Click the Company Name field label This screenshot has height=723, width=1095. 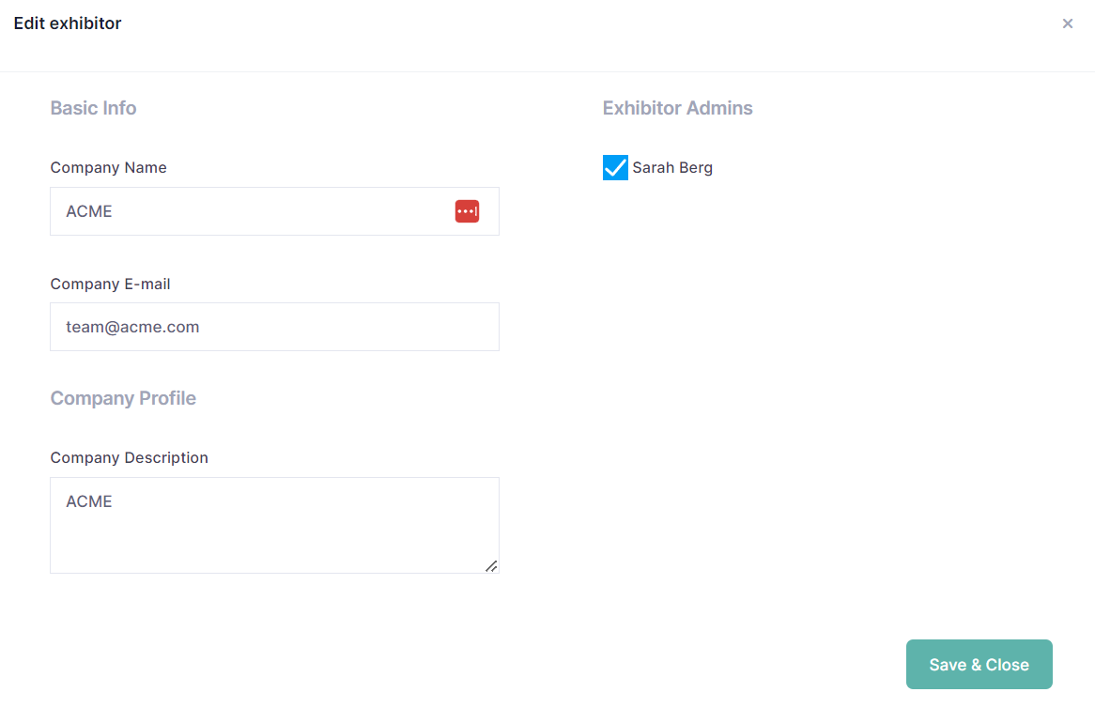click(x=108, y=168)
